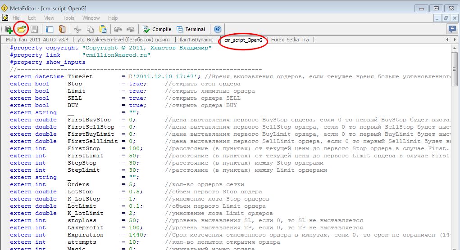
Task: Open the Help question mark icon
Action: (218, 29)
